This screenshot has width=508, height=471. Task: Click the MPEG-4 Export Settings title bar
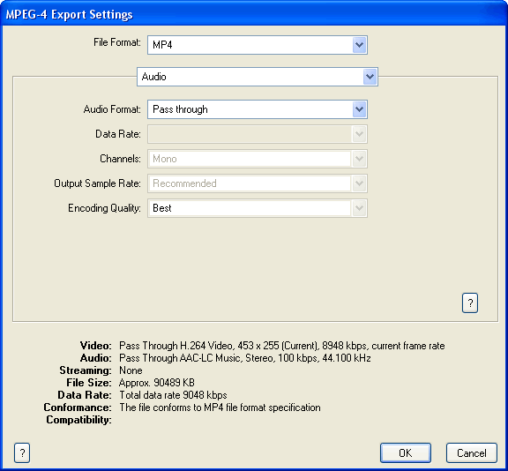[254, 13]
